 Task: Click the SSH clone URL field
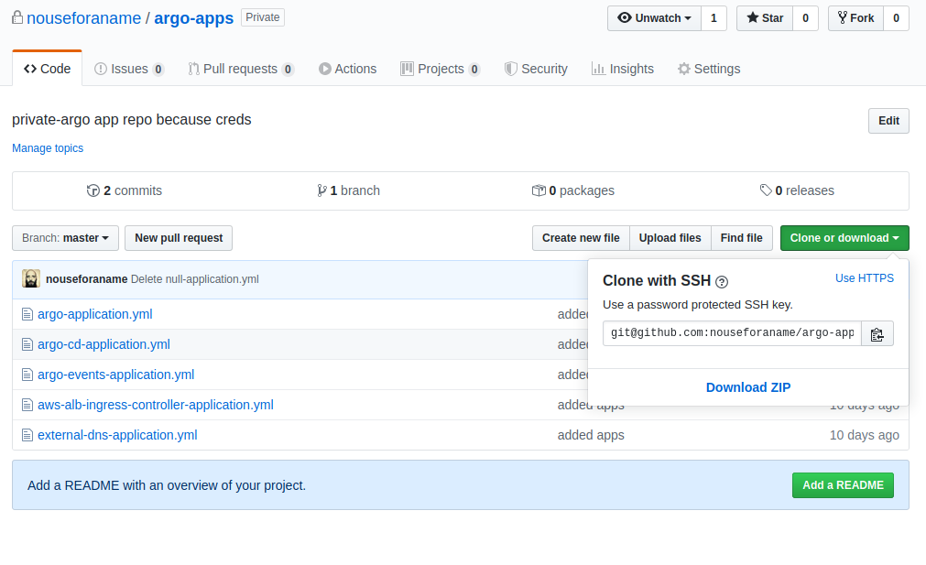point(733,333)
